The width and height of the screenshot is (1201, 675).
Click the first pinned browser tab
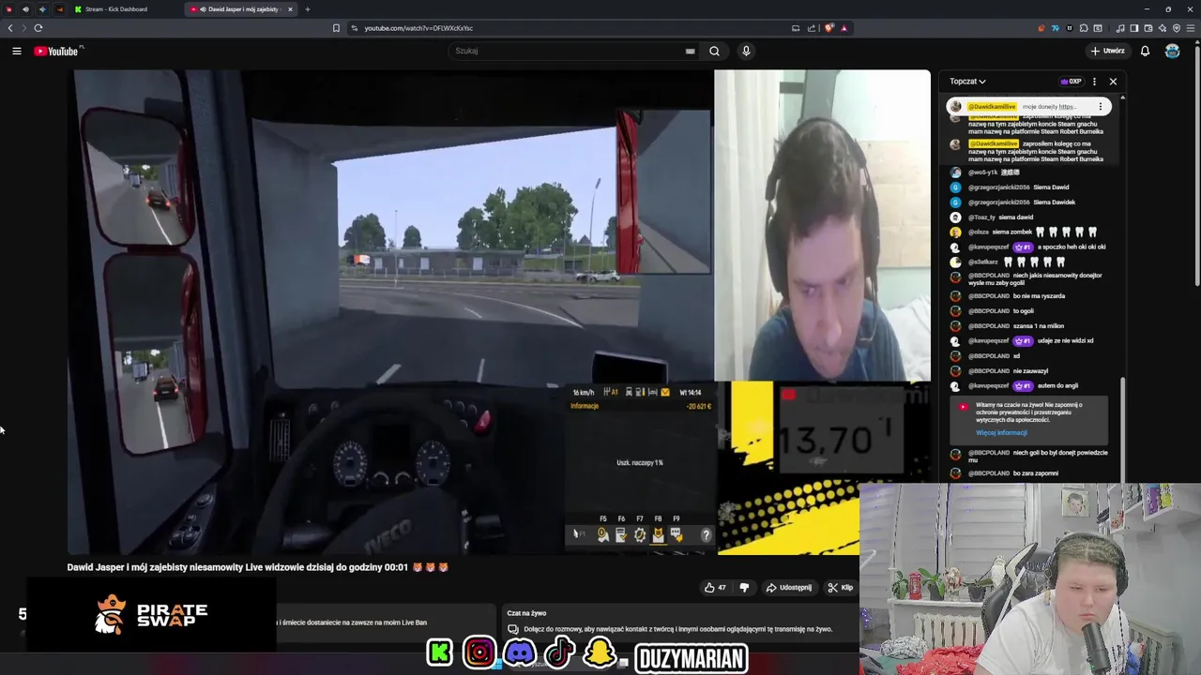(x=9, y=9)
